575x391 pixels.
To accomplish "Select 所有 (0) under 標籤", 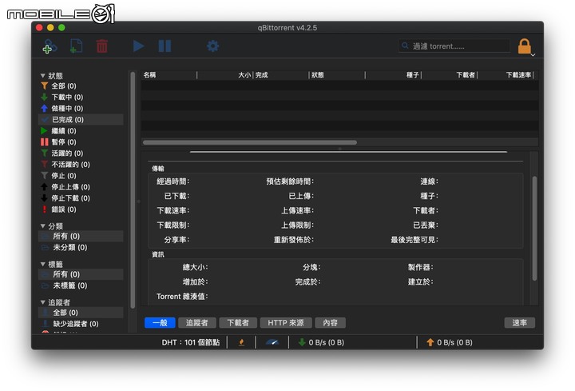I will click(81, 274).
